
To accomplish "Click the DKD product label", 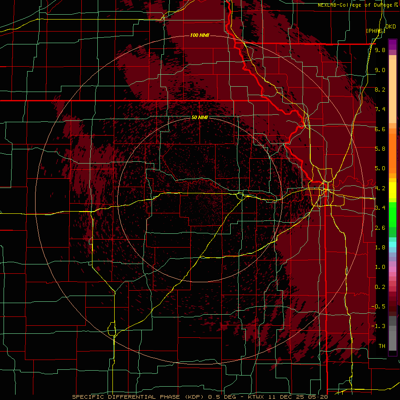I will tap(391, 27).
